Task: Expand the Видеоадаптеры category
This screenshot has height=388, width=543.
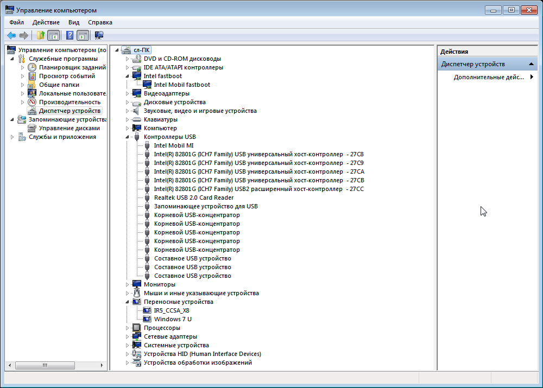Action: pyautogui.click(x=128, y=93)
